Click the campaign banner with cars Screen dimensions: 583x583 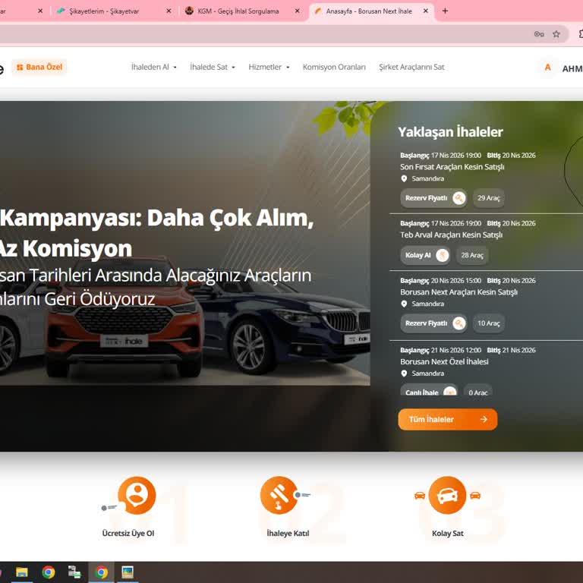tap(184, 244)
